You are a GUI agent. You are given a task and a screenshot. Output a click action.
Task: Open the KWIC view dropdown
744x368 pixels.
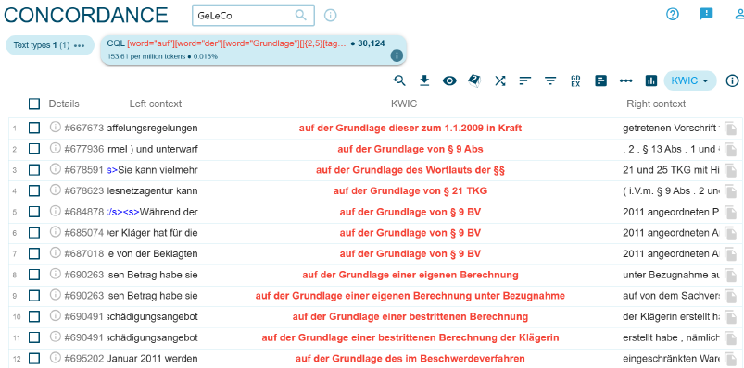(x=689, y=81)
